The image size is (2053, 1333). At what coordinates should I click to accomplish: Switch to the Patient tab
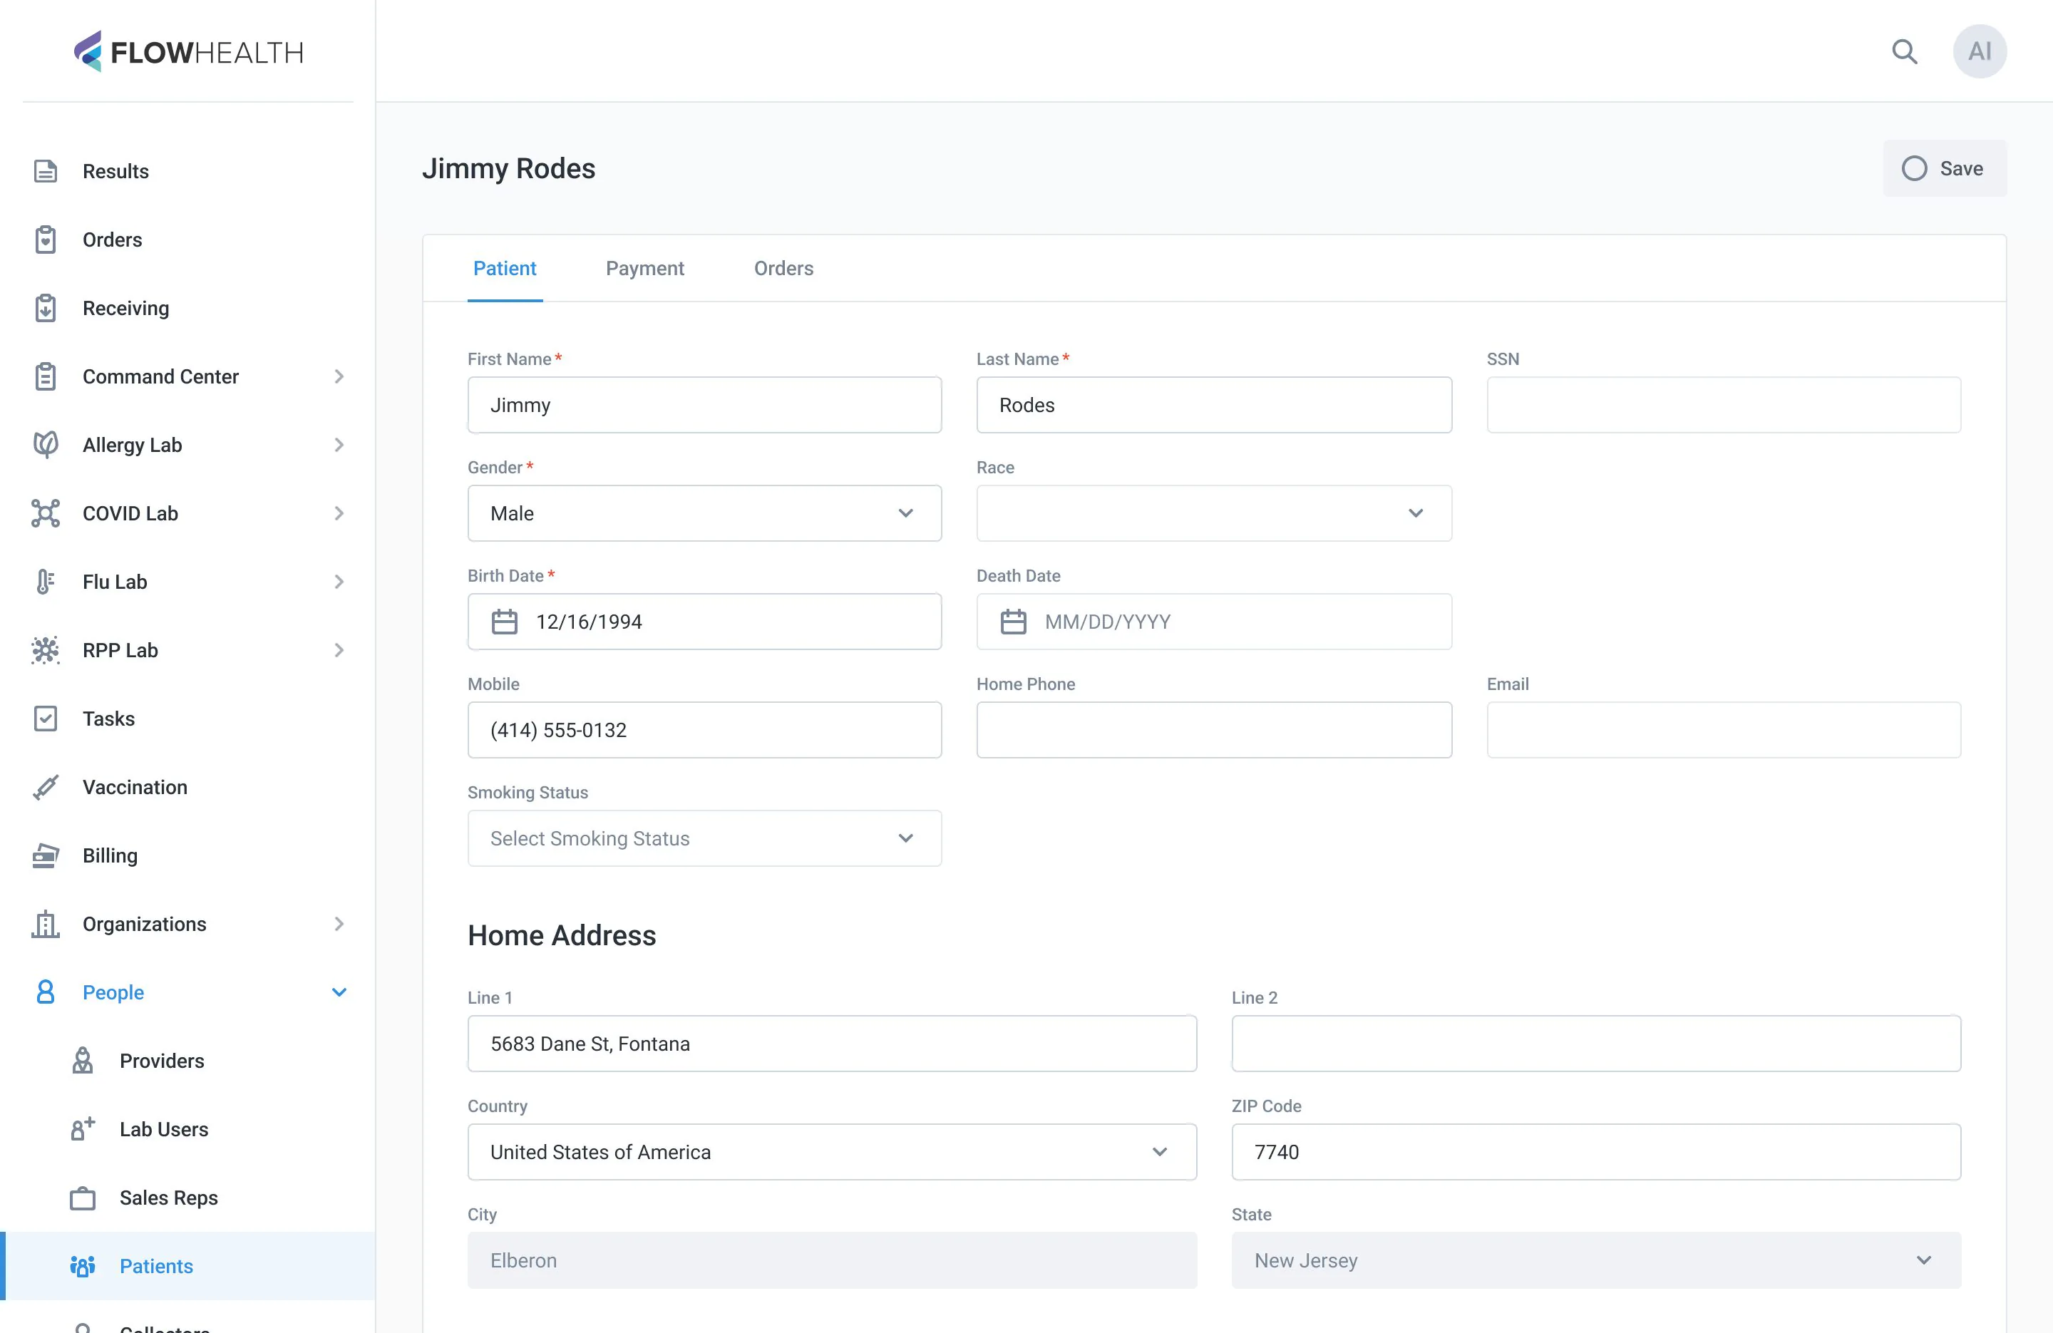coord(505,268)
